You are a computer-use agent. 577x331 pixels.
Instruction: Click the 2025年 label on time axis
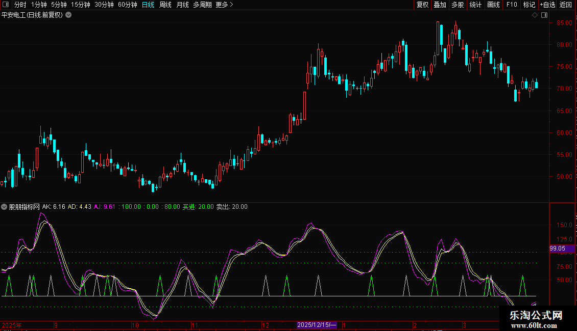tap(12, 325)
